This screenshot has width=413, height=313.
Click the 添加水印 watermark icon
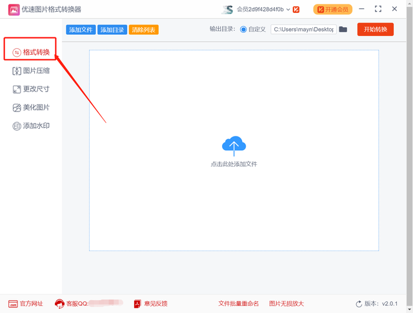17,126
